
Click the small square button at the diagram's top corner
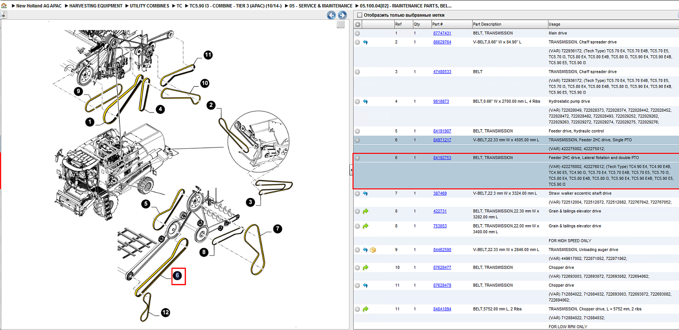pyautogui.click(x=341, y=25)
